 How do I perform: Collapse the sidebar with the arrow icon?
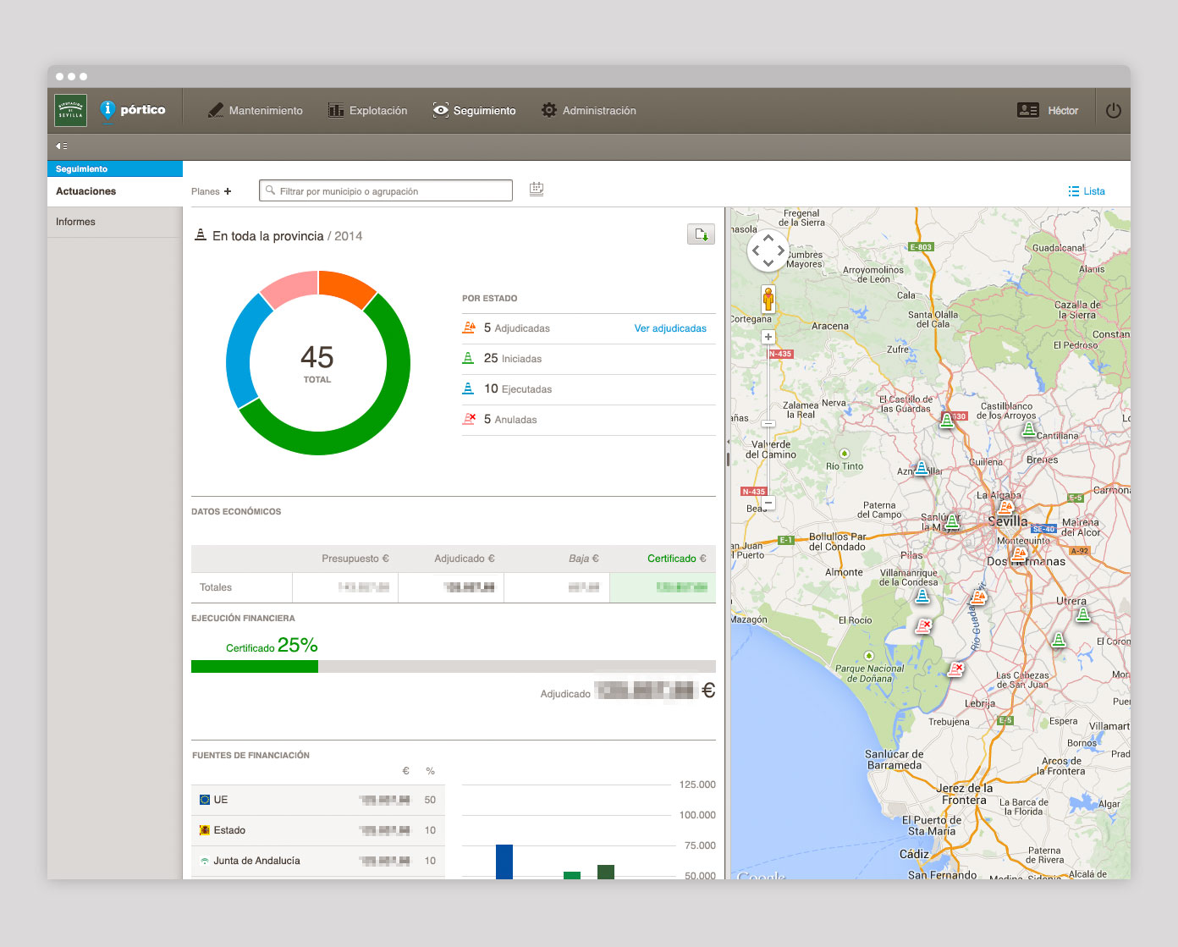61,146
